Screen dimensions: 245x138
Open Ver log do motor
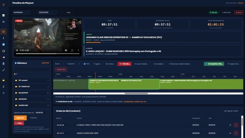231,111
